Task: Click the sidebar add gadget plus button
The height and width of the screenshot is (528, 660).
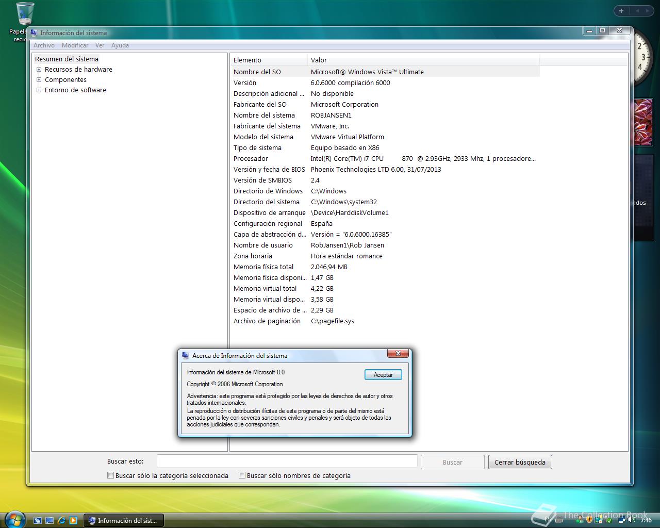Action: pyautogui.click(x=621, y=10)
